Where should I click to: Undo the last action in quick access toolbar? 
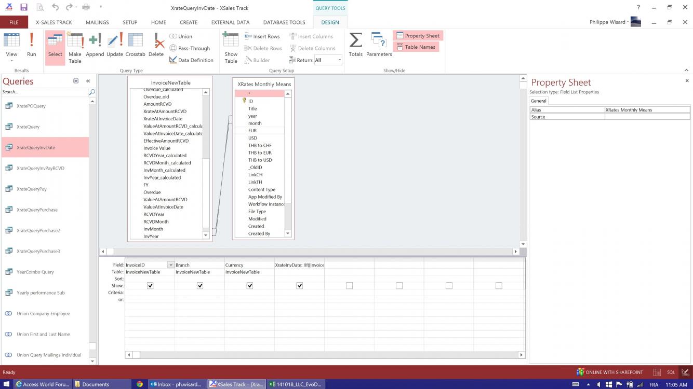(x=55, y=7)
